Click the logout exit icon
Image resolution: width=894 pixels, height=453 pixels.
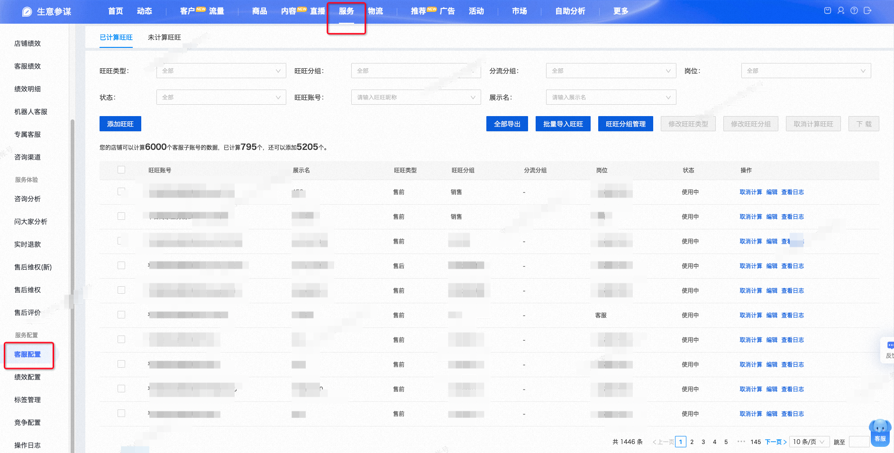[867, 10]
